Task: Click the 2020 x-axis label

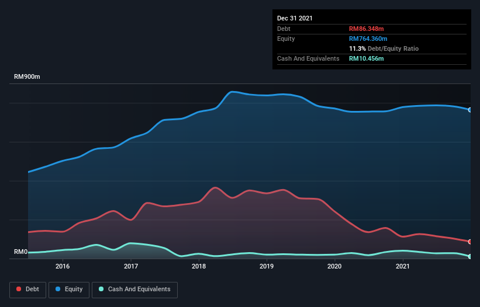Action: point(334,266)
